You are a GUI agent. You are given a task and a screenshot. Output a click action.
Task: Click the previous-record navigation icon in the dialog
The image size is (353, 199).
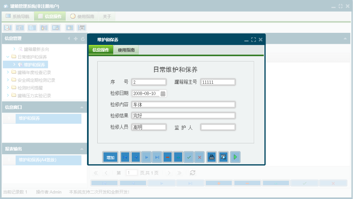135,157
